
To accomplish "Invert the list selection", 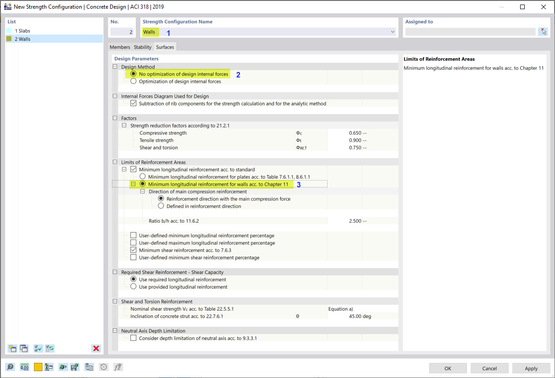I will (50, 349).
